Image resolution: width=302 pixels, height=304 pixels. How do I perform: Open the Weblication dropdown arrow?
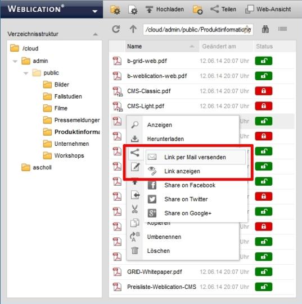(x=95, y=11)
